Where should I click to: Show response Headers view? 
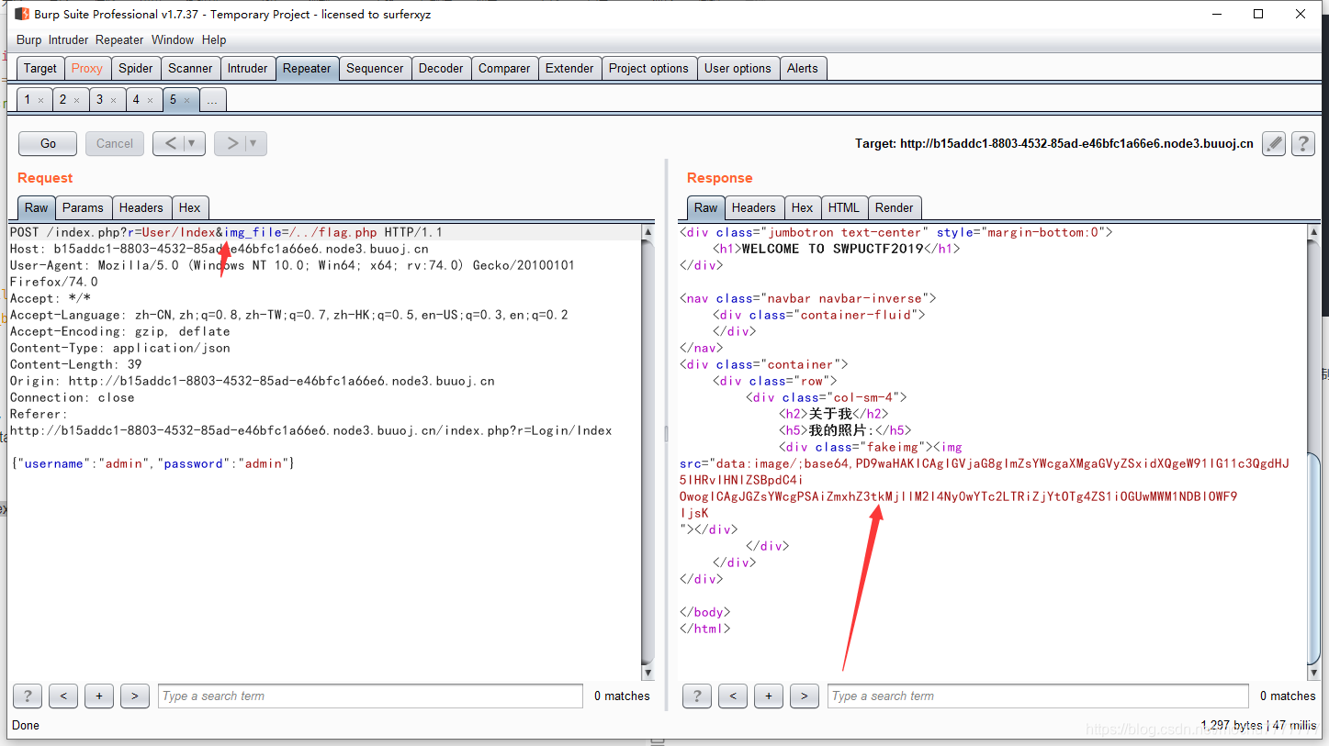(754, 207)
